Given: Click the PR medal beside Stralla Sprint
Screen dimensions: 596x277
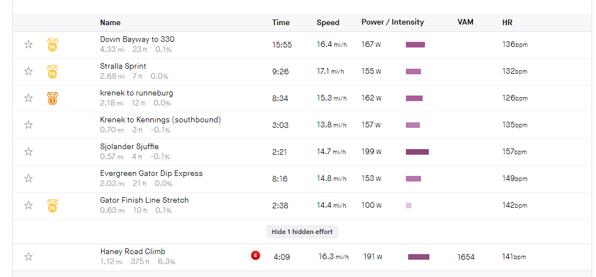Looking at the screenshot, I should coord(52,72).
